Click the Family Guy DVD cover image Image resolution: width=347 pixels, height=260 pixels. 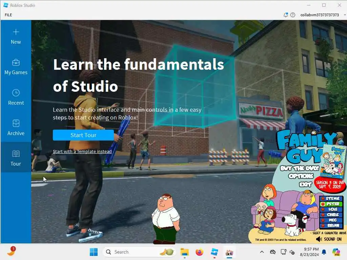333,161
